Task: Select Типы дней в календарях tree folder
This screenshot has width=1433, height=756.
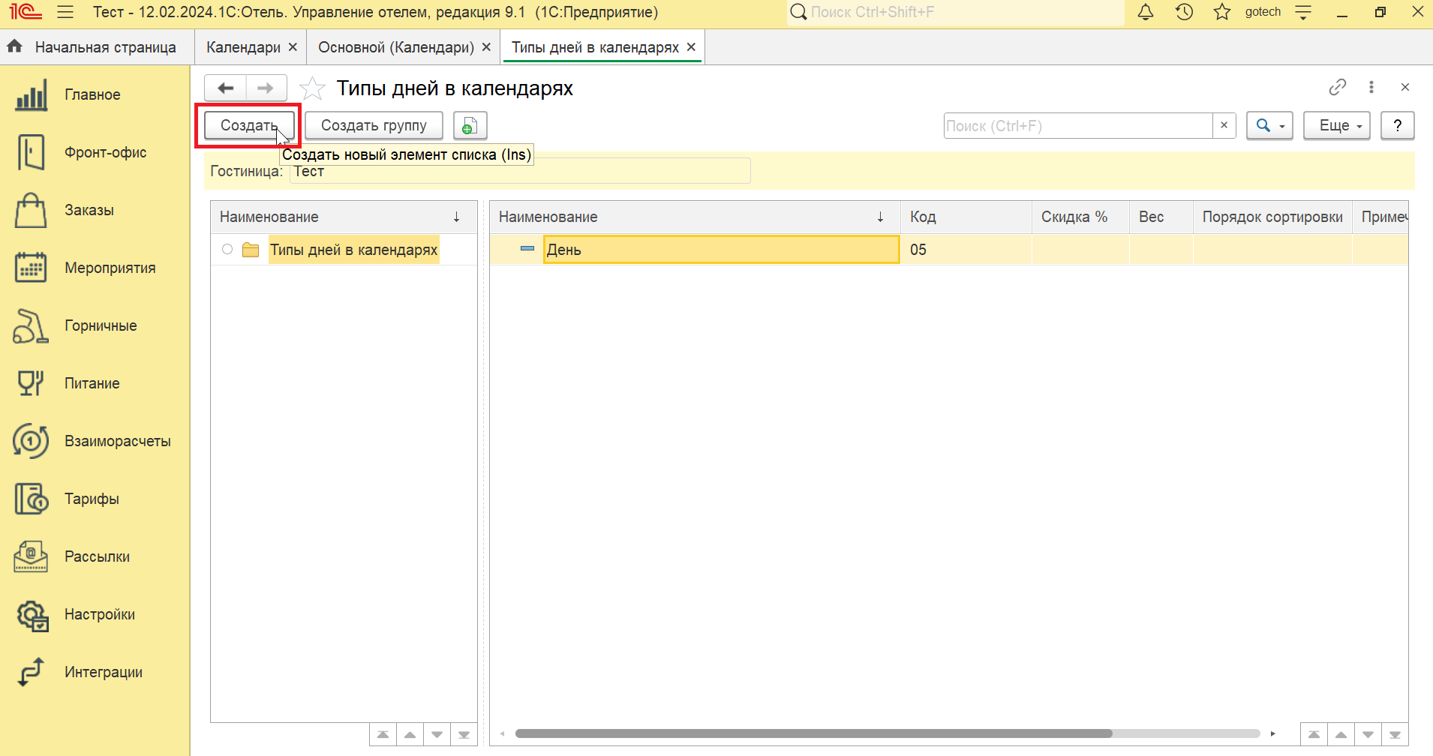Action: [353, 250]
